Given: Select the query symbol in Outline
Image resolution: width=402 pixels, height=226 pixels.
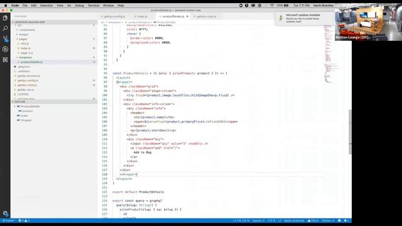Looking at the screenshot, I should tap(24, 116).
